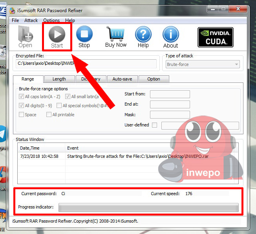Enable the User-defined checkbox
This screenshot has height=234, width=256.
pyautogui.click(x=154, y=125)
